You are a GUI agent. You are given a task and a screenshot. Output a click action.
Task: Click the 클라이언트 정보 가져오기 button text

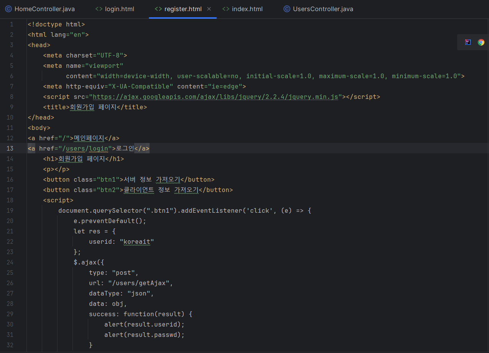161,190
